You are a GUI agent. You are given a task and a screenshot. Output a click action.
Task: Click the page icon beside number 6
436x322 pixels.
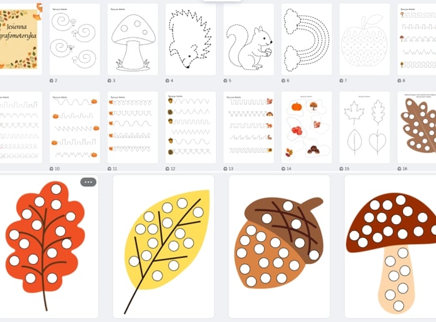point(283,80)
